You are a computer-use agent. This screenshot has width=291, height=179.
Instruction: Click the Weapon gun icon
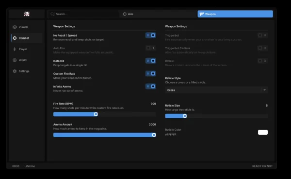202,14
